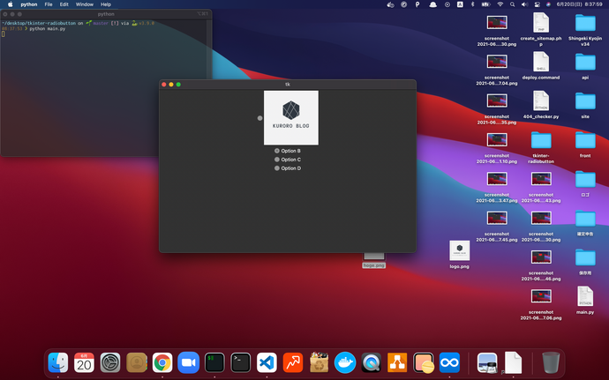The image size is (609, 380).
Task: Select screenshot ending 46.png on desktop
Action: [x=541, y=265]
